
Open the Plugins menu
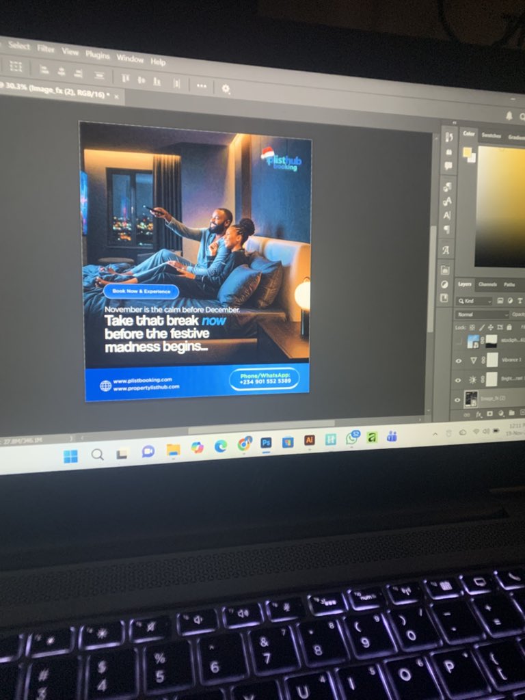pyautogui.click(x=97, y=55)
